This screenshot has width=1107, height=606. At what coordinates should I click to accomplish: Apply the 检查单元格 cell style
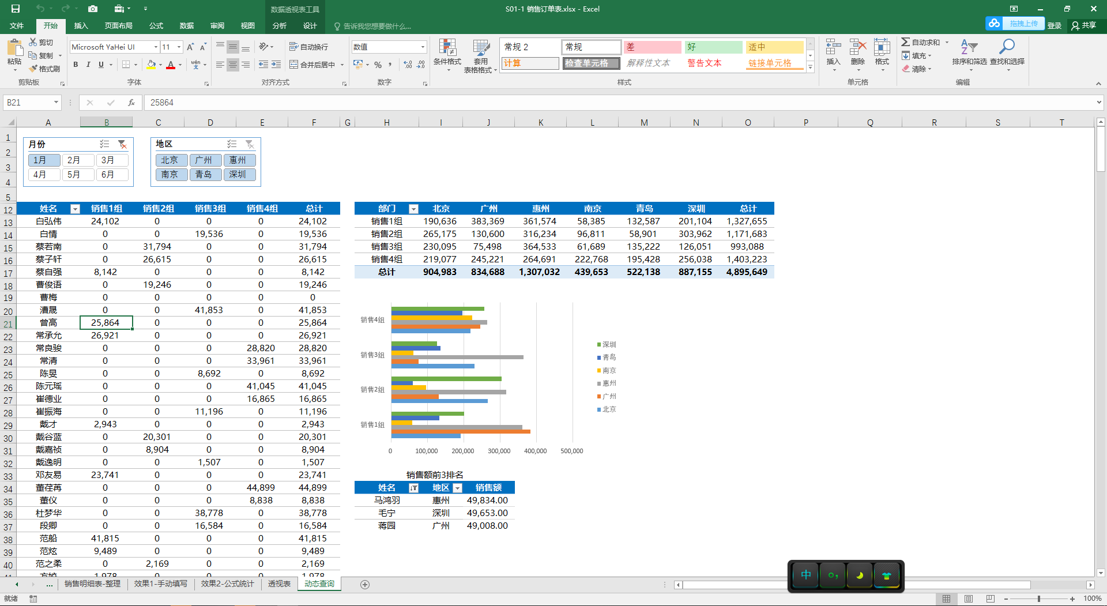[x=591, y=63]
